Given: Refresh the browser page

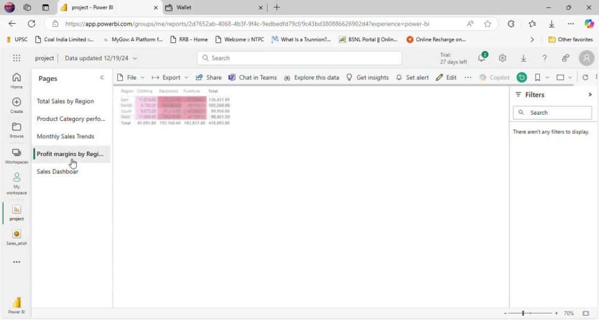Looking at the screenshot, I should click(31, 24).
